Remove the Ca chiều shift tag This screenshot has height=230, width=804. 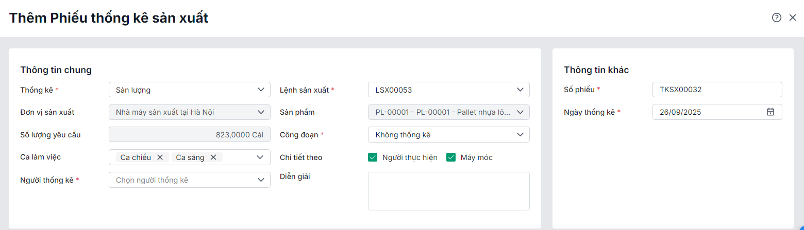tap(160, 157)
